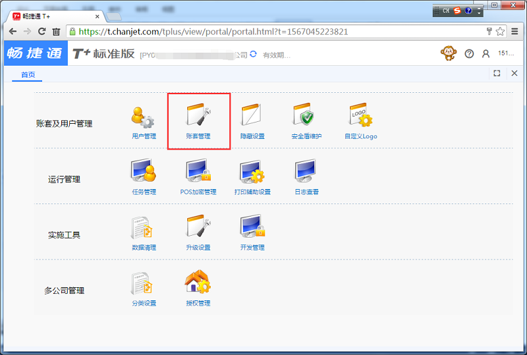Click the 运行管理 section label
The width and height of the screenshot is (527, 355).
pyautogui.click(x=64, y=179)
